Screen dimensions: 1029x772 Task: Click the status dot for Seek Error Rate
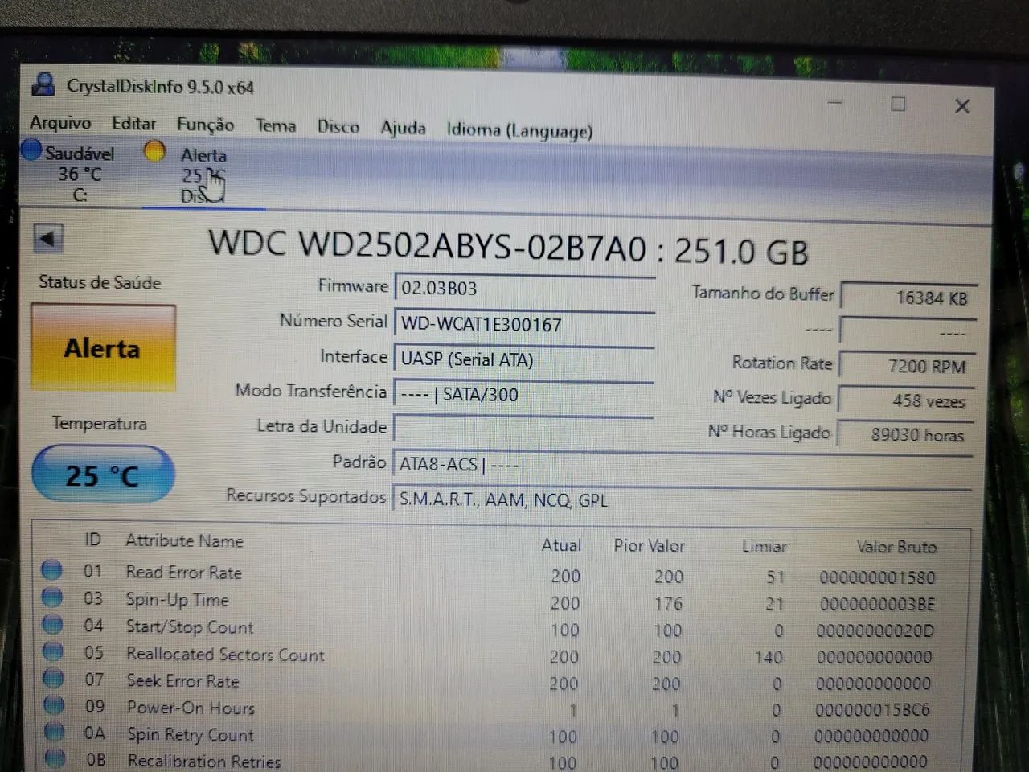click(54, 679)
